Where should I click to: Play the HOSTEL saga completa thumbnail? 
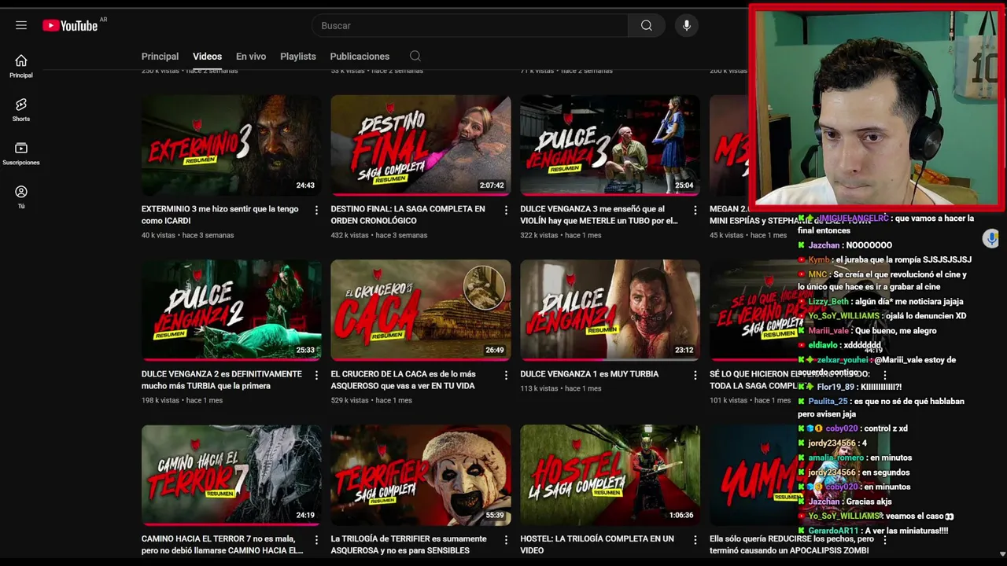pyautogui.click(x=610, y=476)
